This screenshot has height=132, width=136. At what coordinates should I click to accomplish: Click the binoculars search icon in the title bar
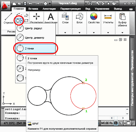tap(90, 3)
